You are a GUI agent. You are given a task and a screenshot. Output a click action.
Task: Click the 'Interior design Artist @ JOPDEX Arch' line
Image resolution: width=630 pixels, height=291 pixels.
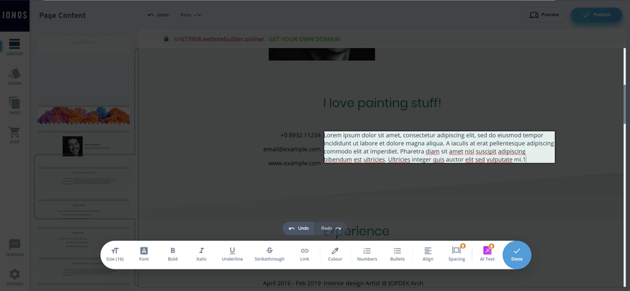[x=373, y=284]
